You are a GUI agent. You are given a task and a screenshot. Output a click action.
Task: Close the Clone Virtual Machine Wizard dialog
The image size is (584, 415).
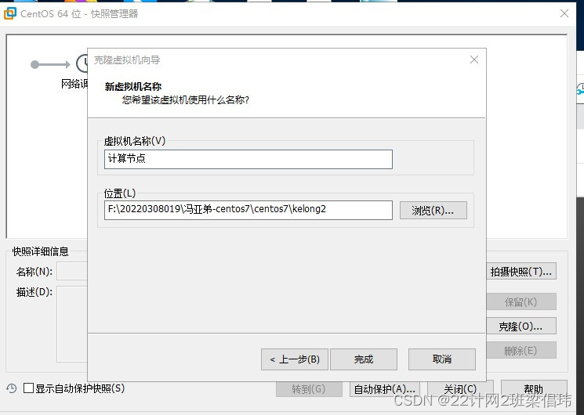pos(473,60)
